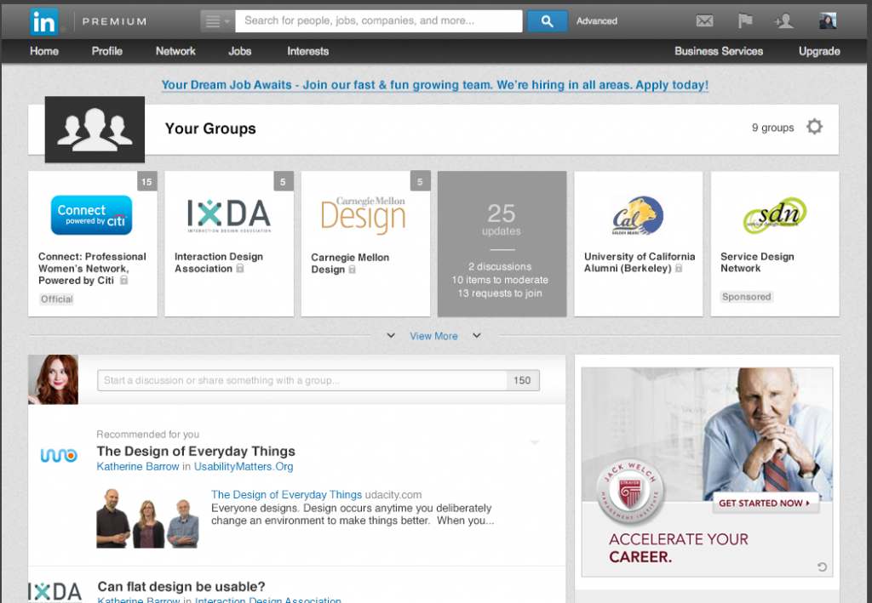
Task: Click the Your Groups people icon
Action: pos(95,129)
